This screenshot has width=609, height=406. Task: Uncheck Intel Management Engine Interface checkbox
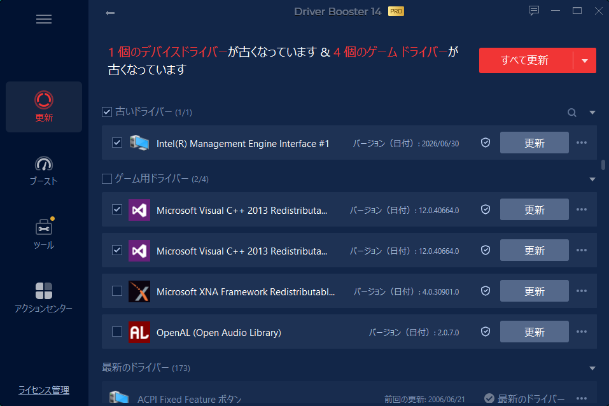point(117,143)
